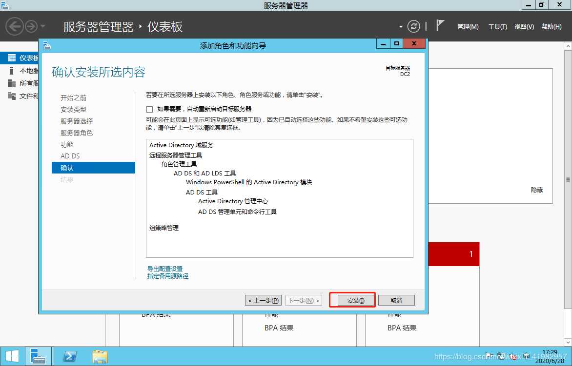Click the forward navigation arrow in Server Manager
The height and width of the screenshot is (366, 572).
tap(31, 26)
